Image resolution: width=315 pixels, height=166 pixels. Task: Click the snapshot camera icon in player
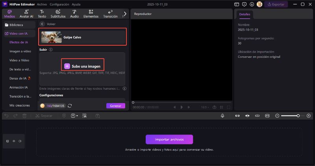pos(214,107)
